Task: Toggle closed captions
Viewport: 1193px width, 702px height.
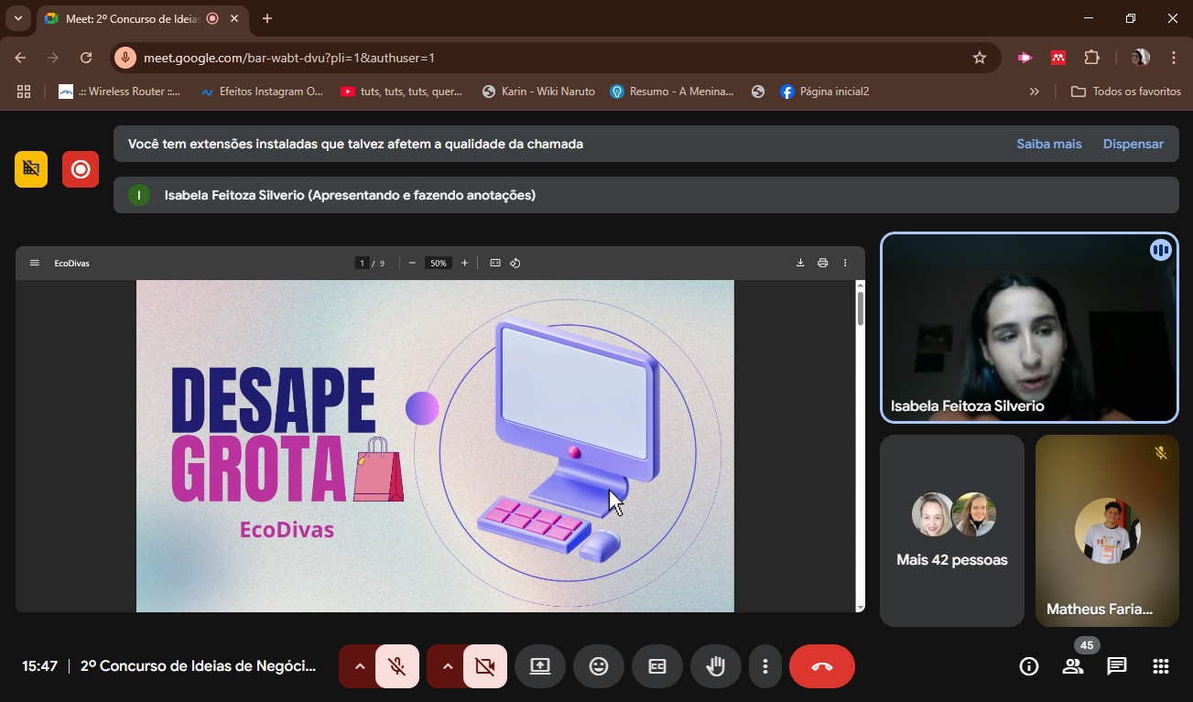Action: [656, 666]
